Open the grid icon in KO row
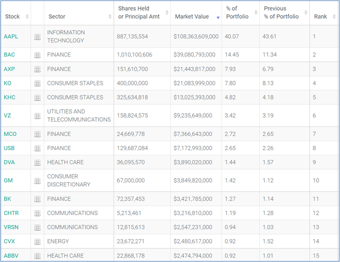 coord(37,84)
